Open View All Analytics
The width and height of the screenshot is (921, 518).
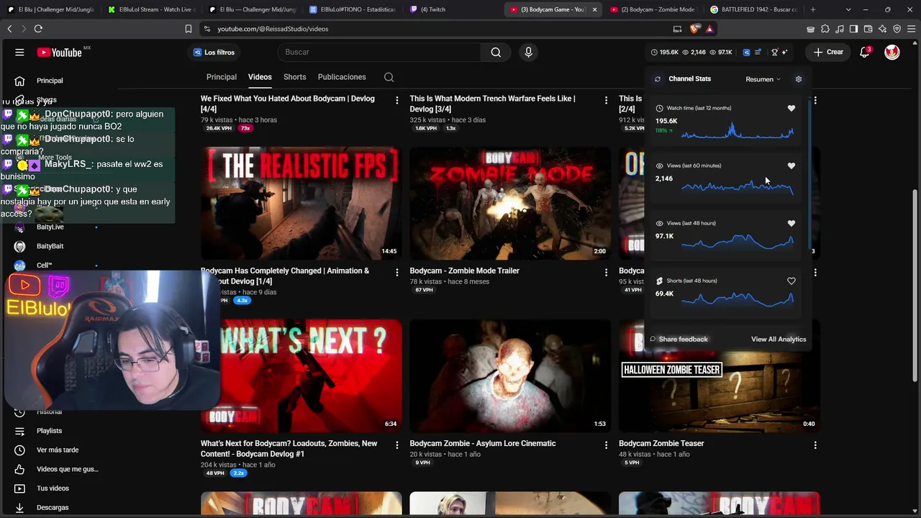(x=779, y=339)
